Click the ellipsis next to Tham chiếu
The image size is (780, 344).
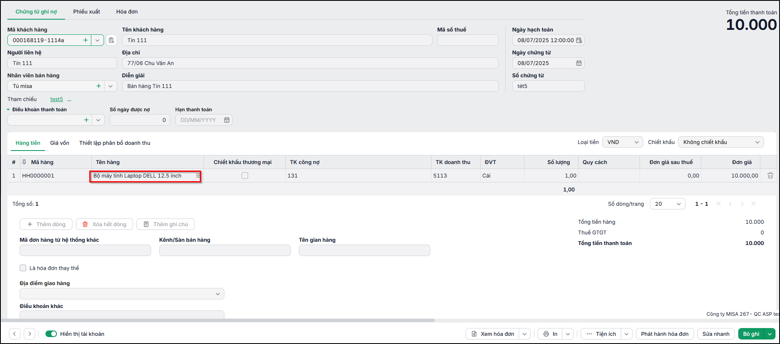point(69,99)
